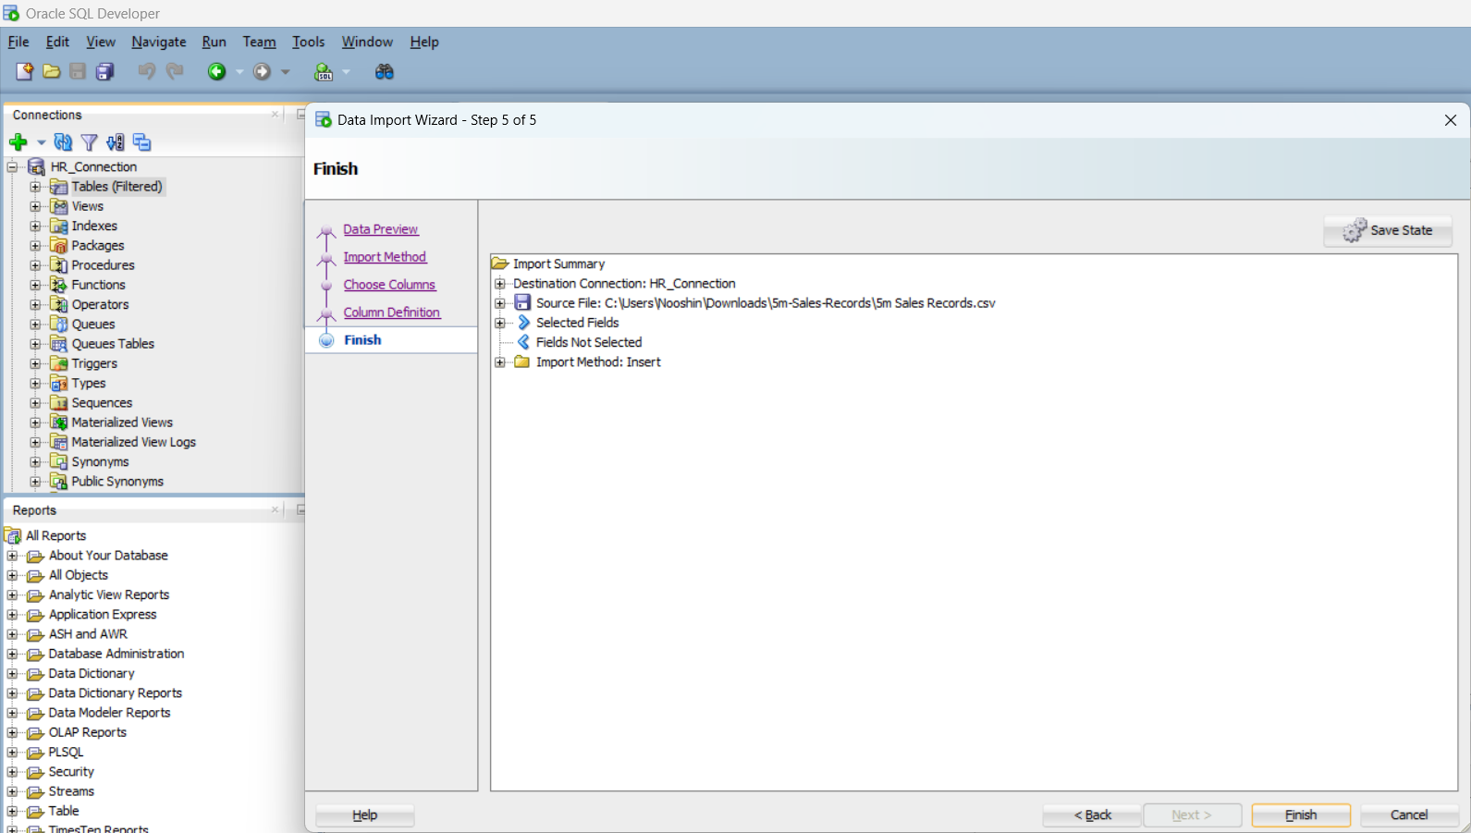Open the Window menu
Screen dimensions: 1471x833
[367, 42]
